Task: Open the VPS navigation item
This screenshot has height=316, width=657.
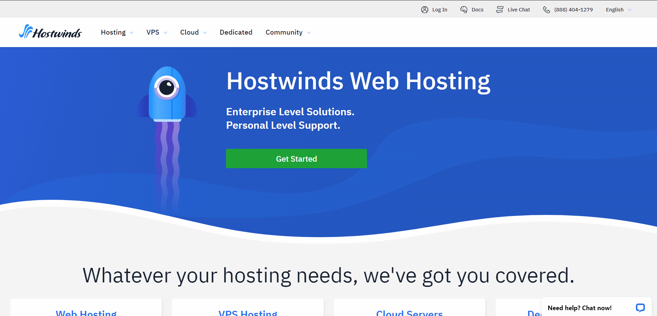Action: 153,32
